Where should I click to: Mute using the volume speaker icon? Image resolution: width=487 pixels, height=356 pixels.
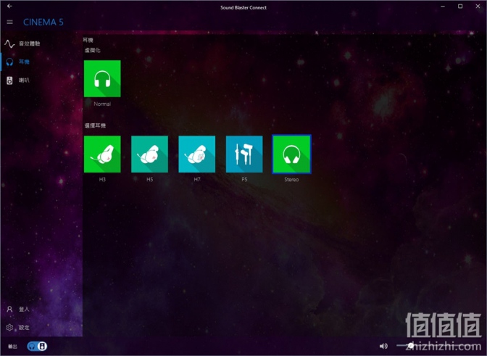click(383, 346)
